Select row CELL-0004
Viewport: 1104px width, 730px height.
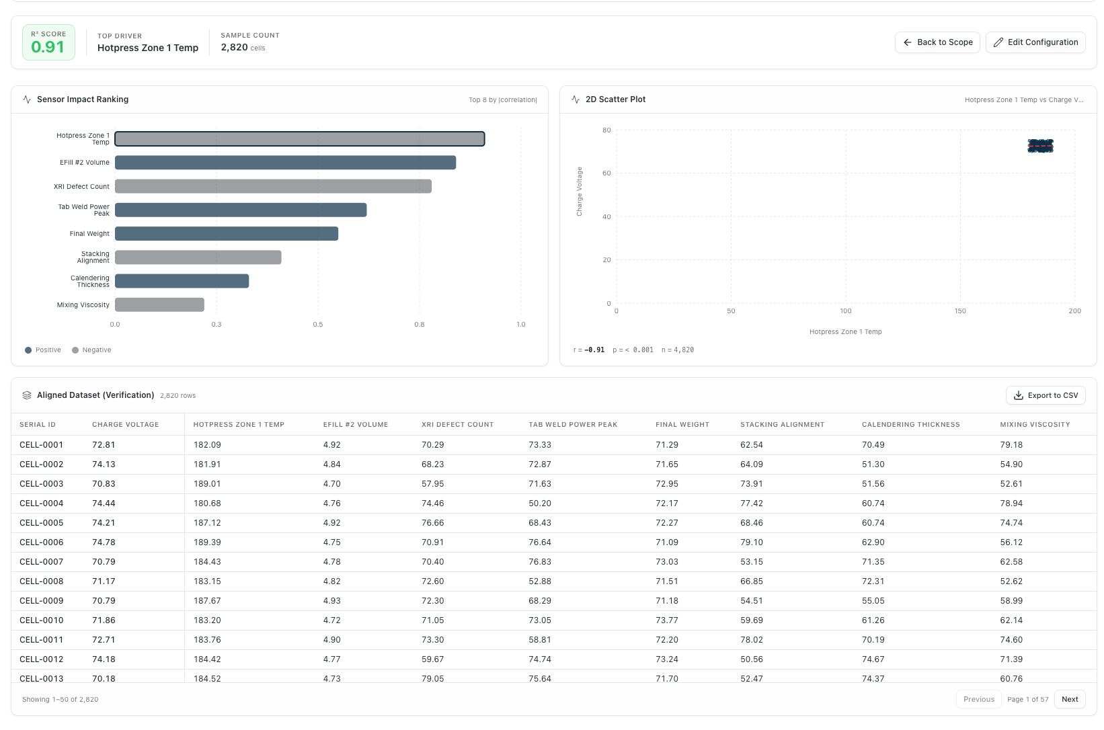point(554,503)
